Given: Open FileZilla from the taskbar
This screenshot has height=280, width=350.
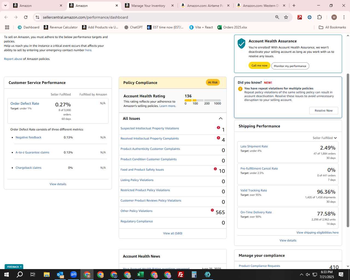Looking at the screenshot, I should (x=180, y=275).
